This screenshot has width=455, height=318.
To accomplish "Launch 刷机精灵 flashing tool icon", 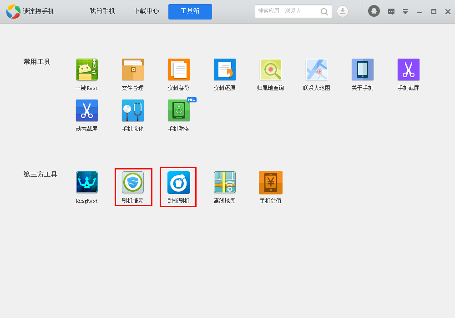I will 132,182.
